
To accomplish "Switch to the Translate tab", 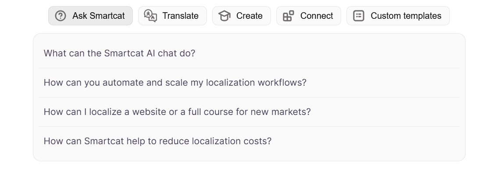I will point(173,16).
